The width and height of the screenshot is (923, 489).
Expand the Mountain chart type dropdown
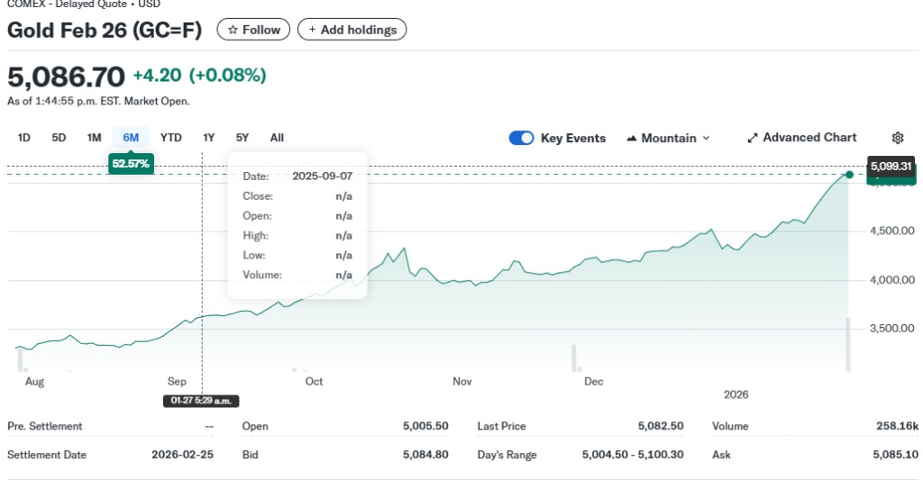(668, 138)
